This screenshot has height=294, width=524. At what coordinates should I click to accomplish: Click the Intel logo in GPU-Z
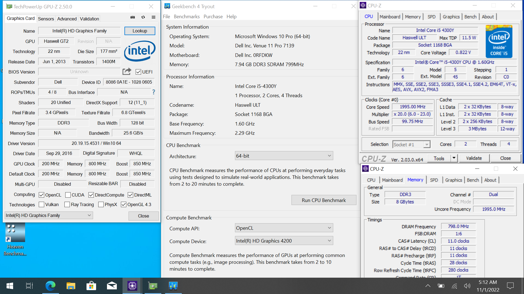click(x=140, y=51)
